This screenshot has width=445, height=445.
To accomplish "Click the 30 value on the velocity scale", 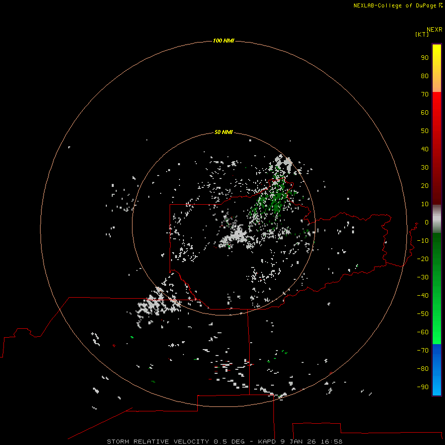I will (x=425, y=168).
